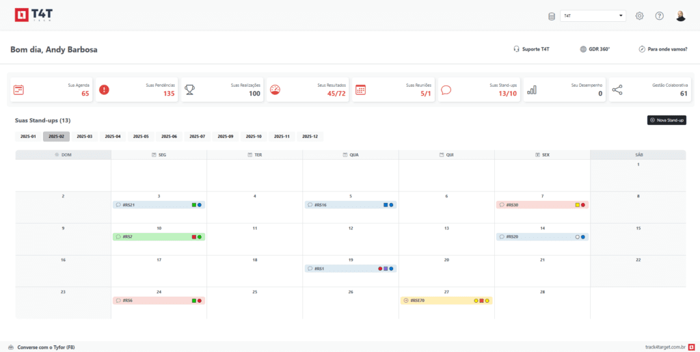Click the Suas Pendências alert icon

104,90
